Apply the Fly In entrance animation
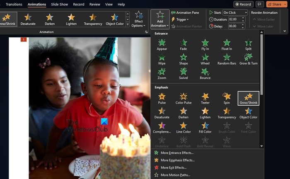The height and width of the screenshot is (179, 290). pos(205,45)
